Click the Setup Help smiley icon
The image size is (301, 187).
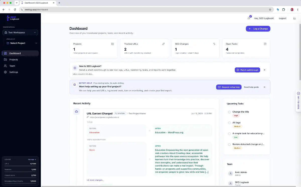(x=74, y=85)
